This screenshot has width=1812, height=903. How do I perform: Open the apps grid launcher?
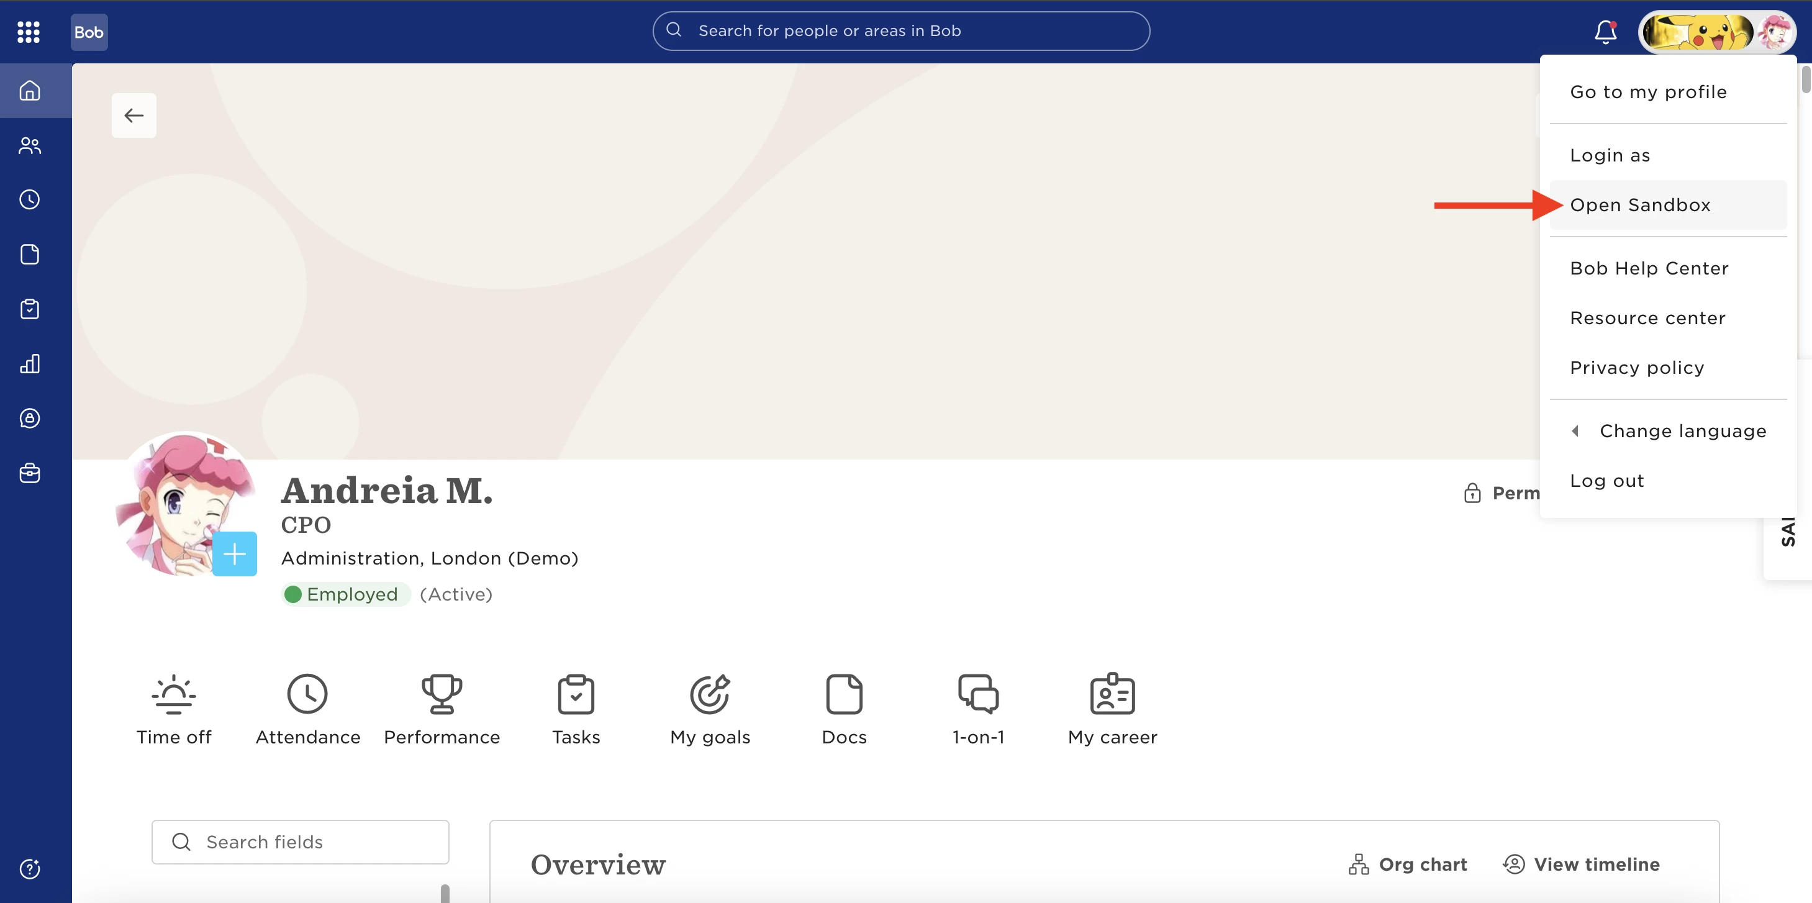28,32
